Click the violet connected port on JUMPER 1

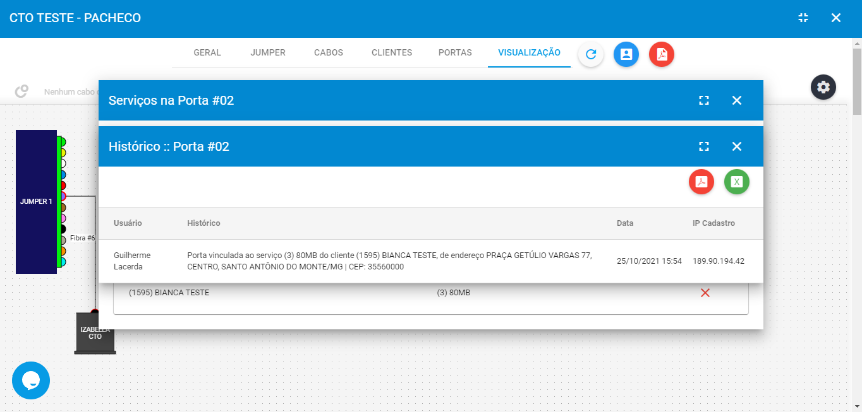tap(62, 196)
